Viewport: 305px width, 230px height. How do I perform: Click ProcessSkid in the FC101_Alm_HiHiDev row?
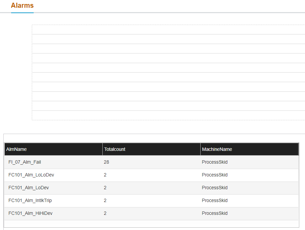pyautogui.click(x=214, y=213)
